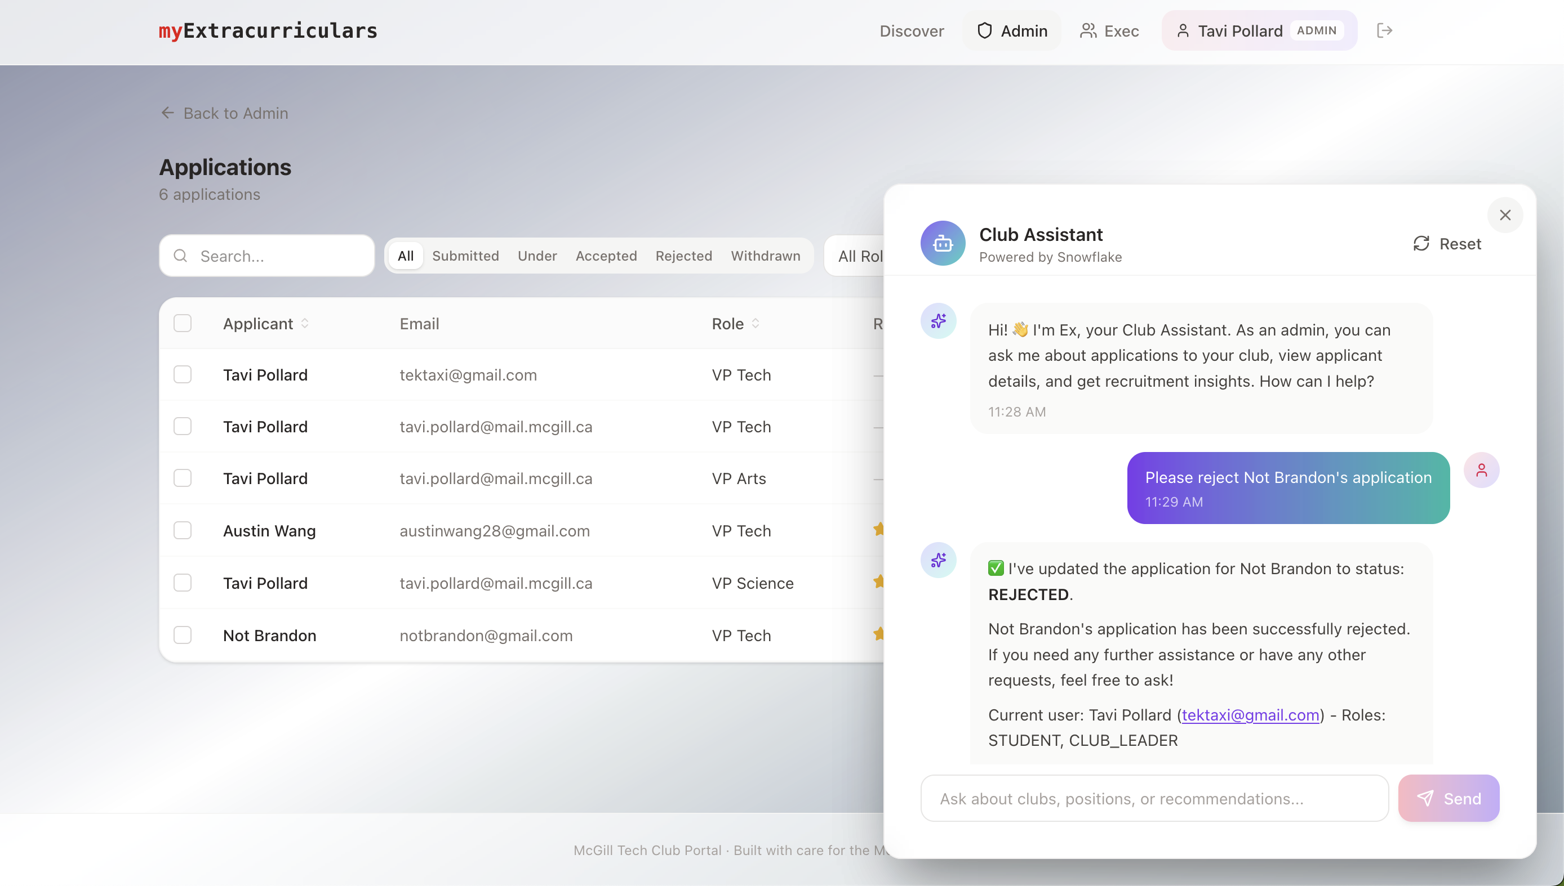
Task: Click the shield Admin nav icon
Action: 984,30
